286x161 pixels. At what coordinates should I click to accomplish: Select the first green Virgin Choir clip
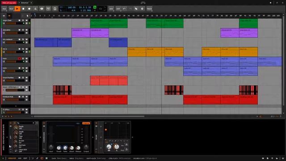(x=99, y=23)
